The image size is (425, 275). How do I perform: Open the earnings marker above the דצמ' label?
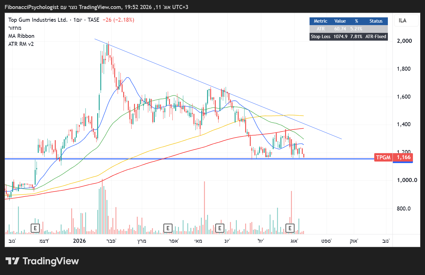(35, 228)
